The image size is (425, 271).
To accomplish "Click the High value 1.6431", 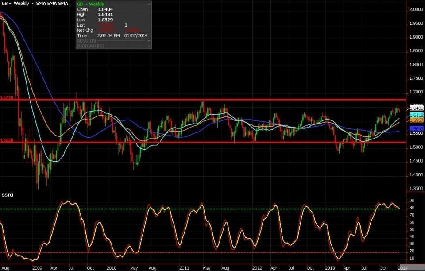I will pos(104,14).
